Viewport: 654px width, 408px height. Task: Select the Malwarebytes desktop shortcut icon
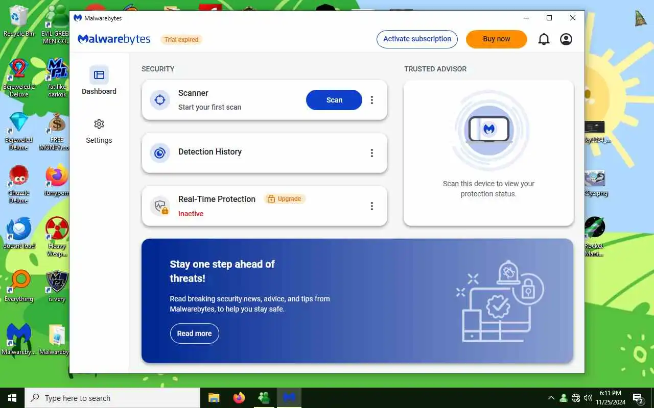[x=19, y=340]
